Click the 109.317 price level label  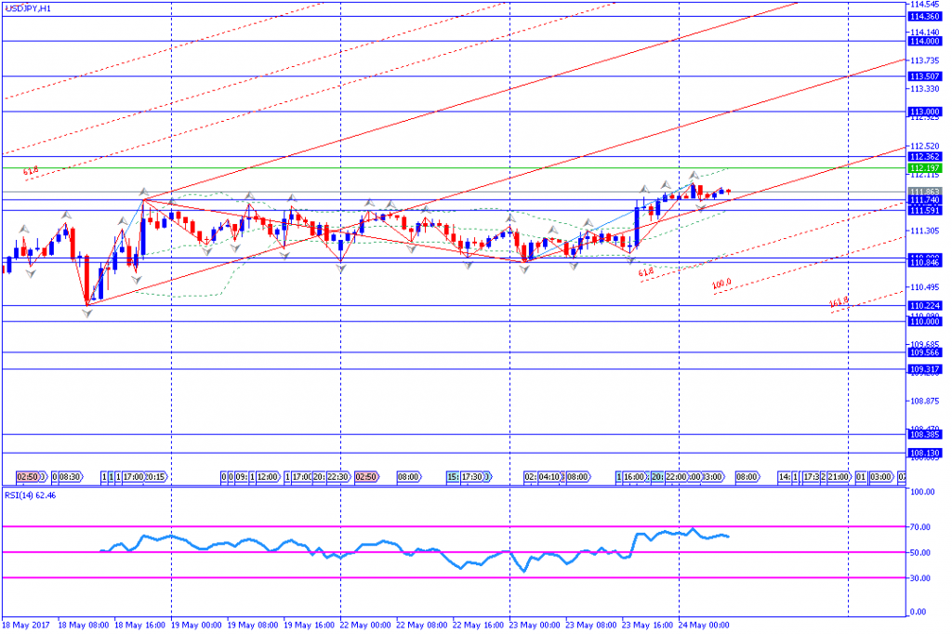pos(925,370)
